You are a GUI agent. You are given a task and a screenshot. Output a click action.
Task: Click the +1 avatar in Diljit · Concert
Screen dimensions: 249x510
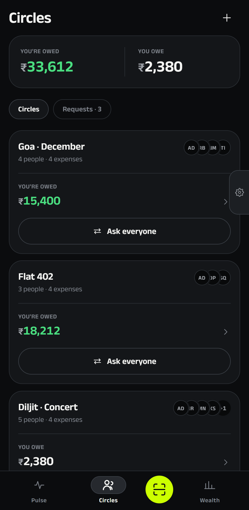(224, 408)
